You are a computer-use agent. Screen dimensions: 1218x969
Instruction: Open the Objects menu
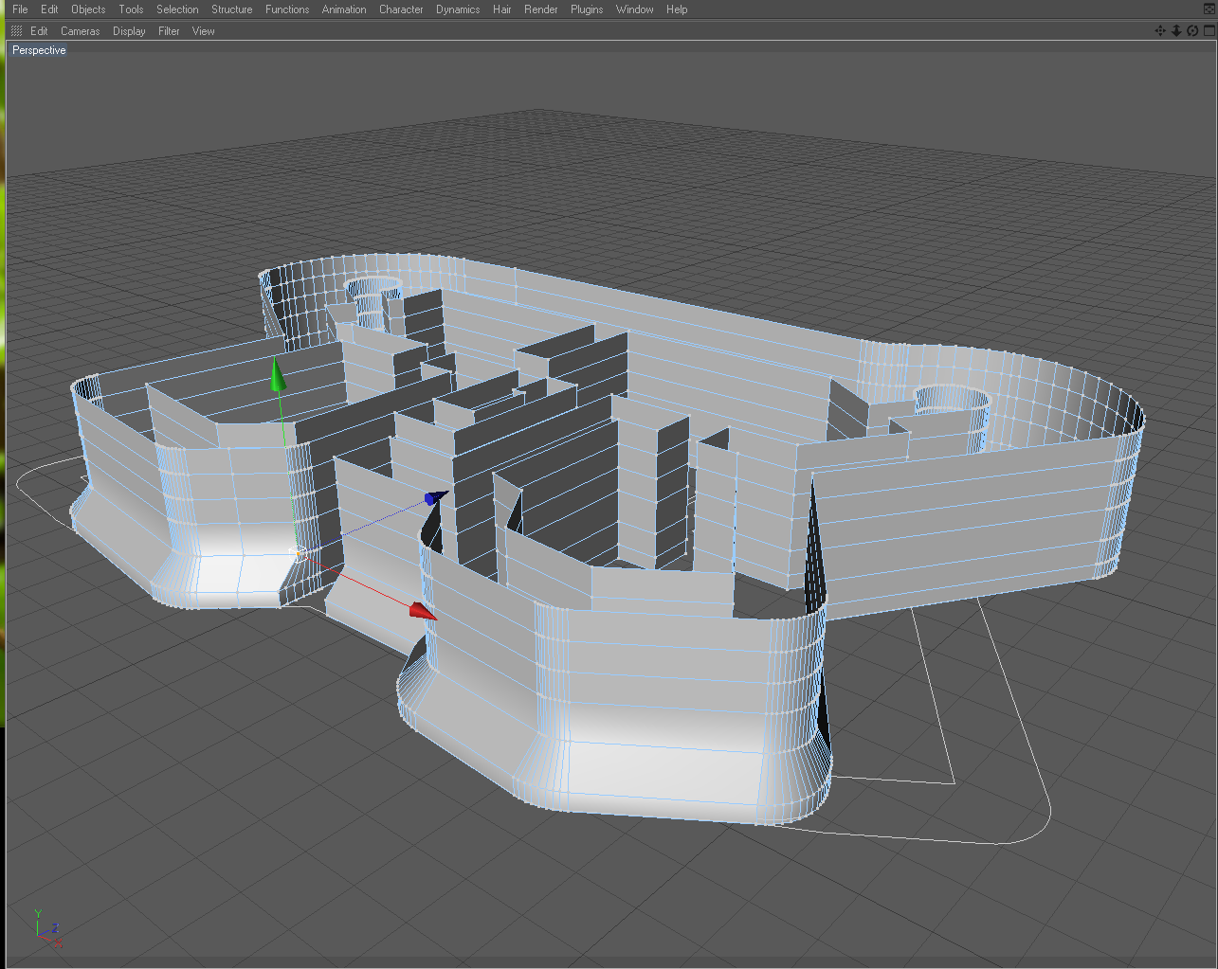88,9
